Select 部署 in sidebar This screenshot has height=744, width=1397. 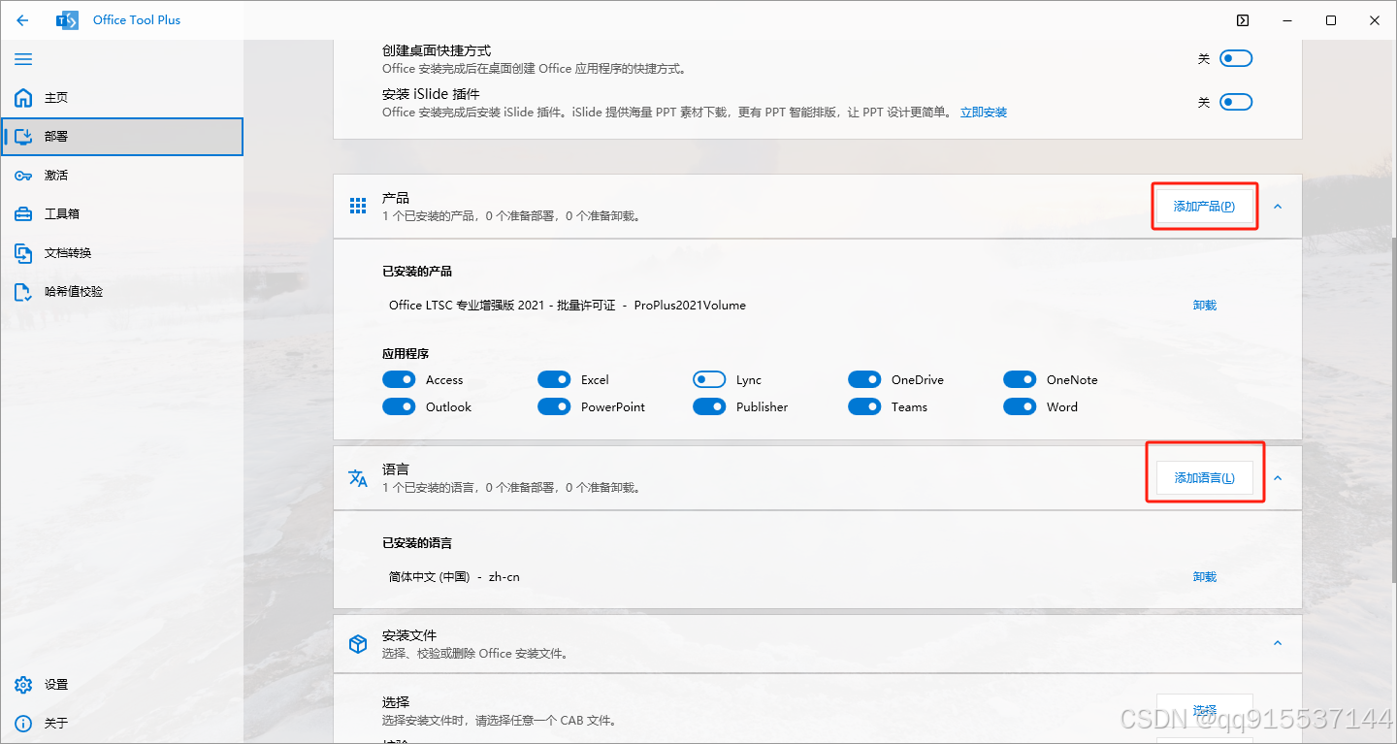click(121, 137)
